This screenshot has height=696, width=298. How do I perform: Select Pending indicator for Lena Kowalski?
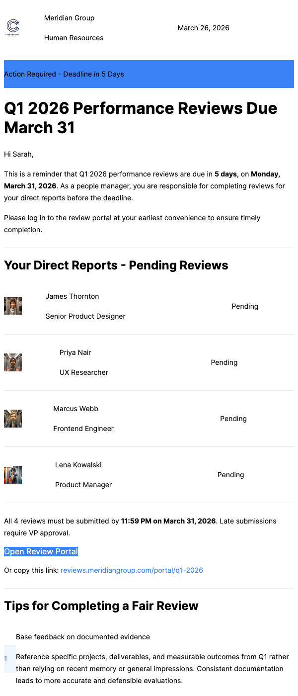[x=230, y=475]
